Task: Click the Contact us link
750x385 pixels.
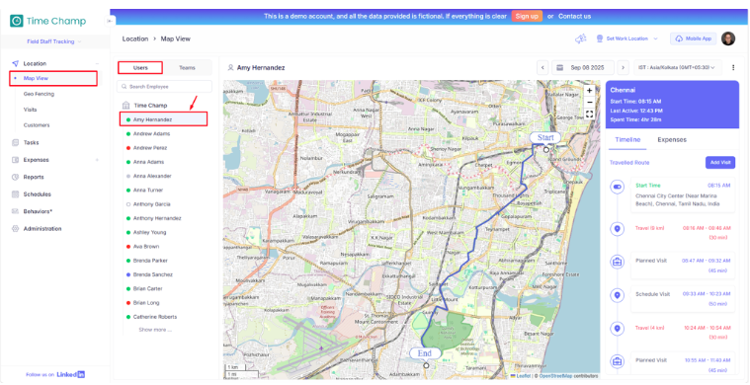Action: [x=574, y=16]
